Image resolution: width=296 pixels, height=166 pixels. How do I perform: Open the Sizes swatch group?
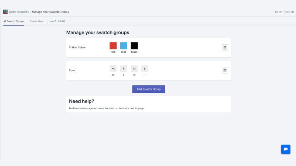[72, 70]
